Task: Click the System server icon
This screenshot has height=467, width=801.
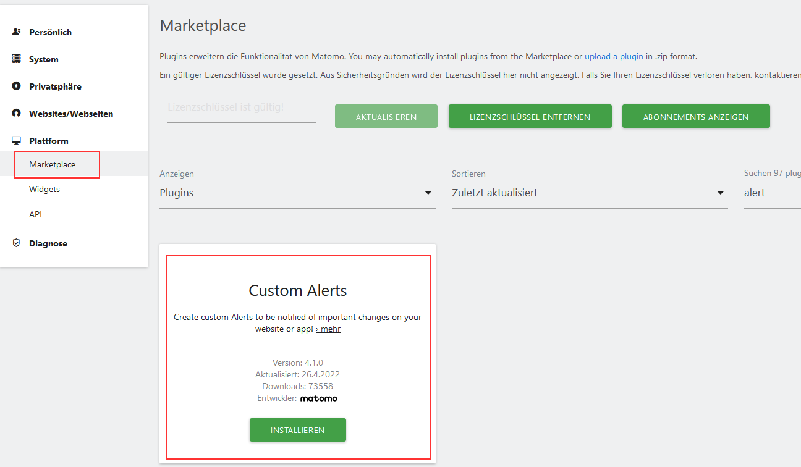Action: [17, 59]
